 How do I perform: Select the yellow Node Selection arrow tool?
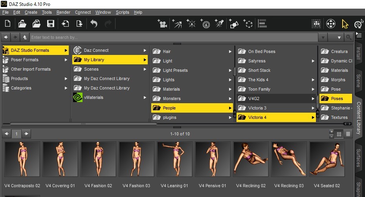[345, 24]
